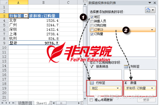
Task: Select cell containing 杭州
Action: 18,38
